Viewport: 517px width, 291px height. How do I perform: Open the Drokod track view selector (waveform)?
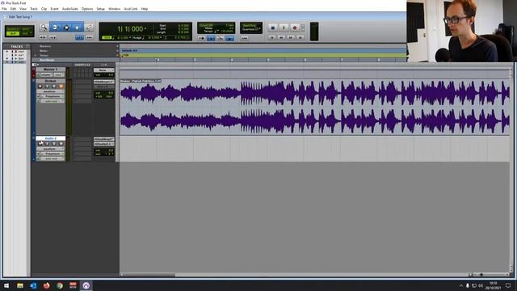(50, 91)
